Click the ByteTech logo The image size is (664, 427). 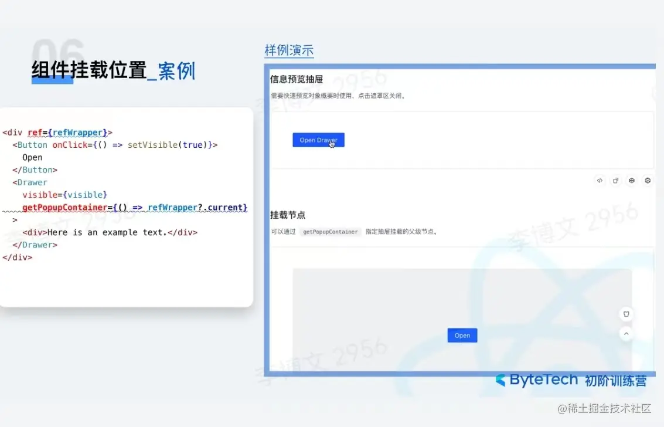537,380
